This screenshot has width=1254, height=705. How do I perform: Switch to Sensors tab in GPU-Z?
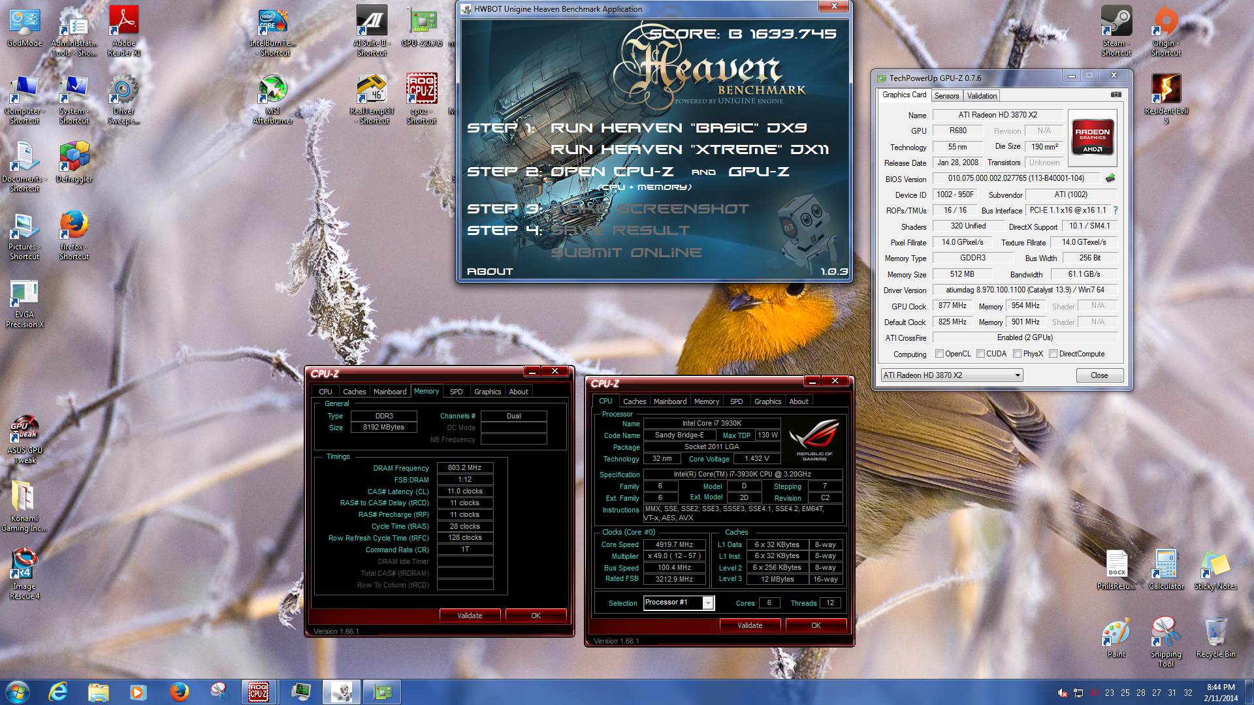click(x=946, y=96)
